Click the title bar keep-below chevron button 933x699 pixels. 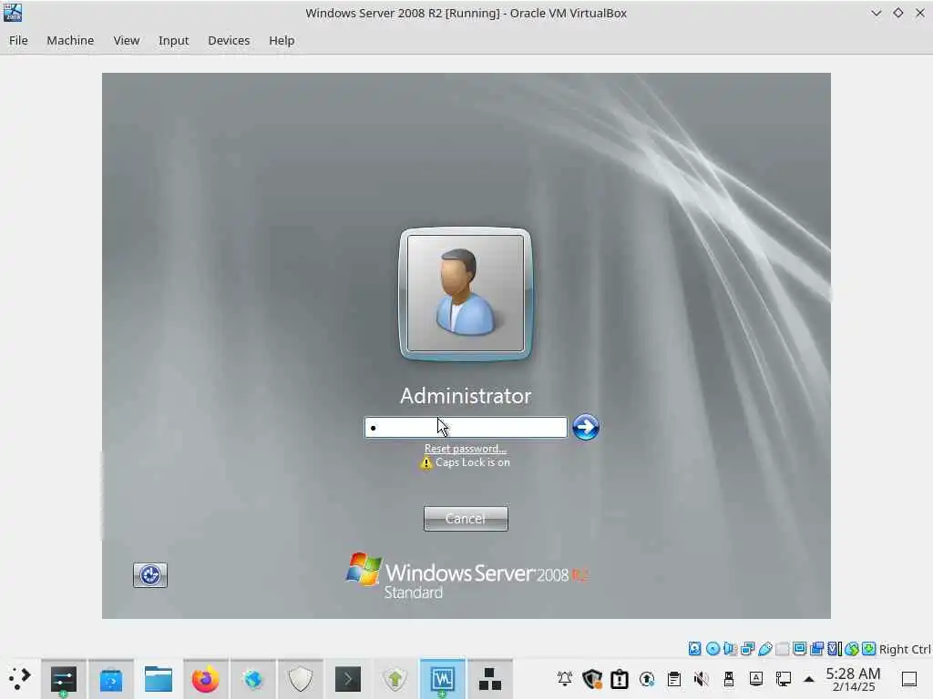[x=876, y=13]
